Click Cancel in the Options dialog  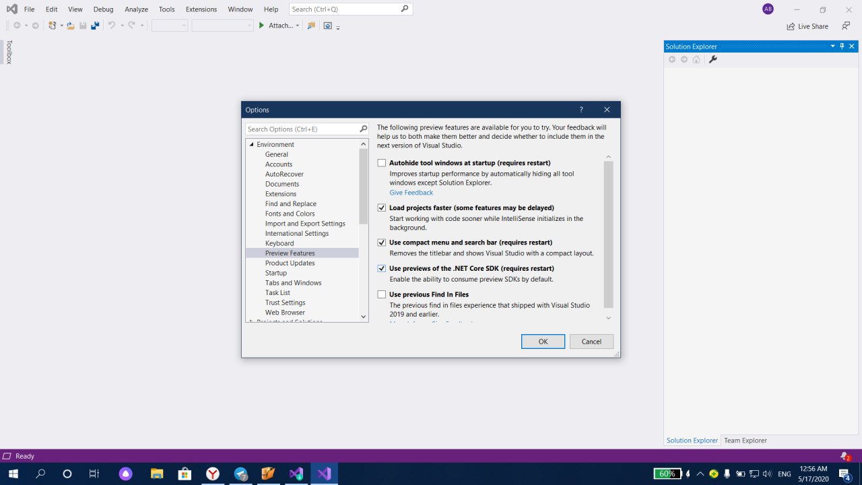(591, 342)
